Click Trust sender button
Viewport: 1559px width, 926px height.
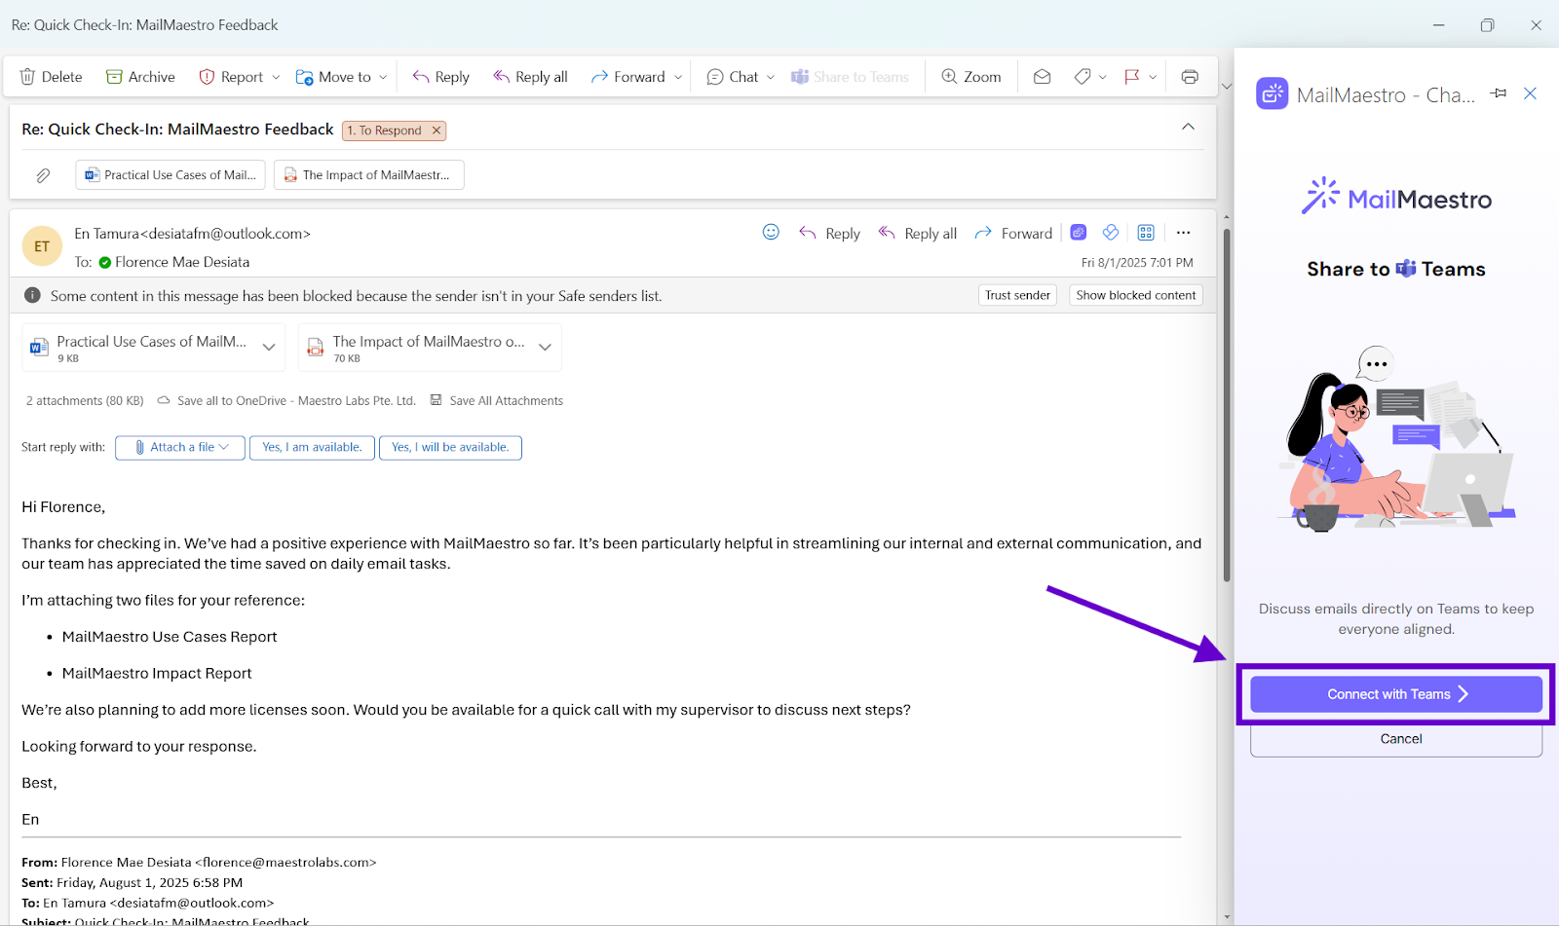[x=1017, y=295]
